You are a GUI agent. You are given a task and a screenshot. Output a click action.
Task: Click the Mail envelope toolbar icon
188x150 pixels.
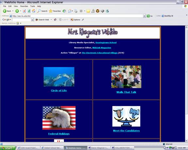click(70, 11)
